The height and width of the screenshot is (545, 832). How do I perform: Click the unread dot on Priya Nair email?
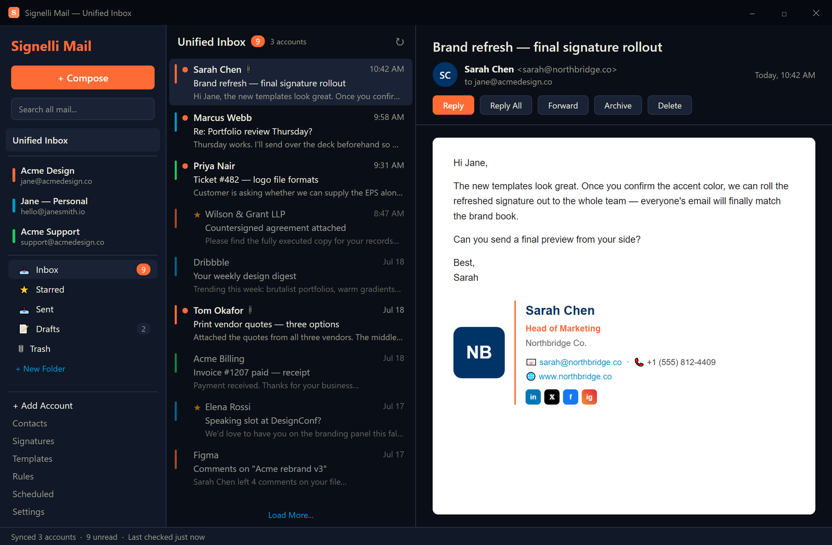(185, 166)
